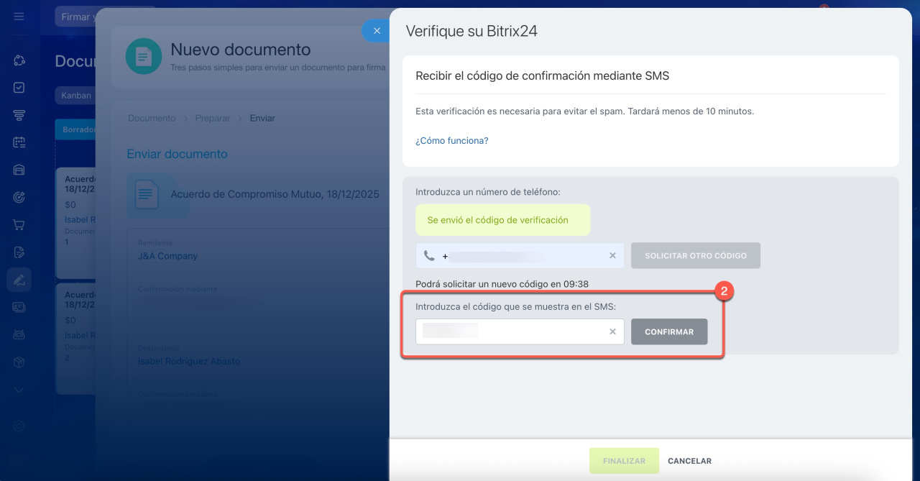Open the Collaboration icon in the sidebar
Viewport: 920px width, 481px height.
pyautogui.click(x=19, y=60)
